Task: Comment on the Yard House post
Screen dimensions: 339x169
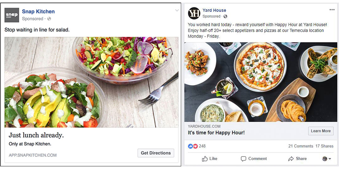Action: pyautogui.click(x=254, y=159)
